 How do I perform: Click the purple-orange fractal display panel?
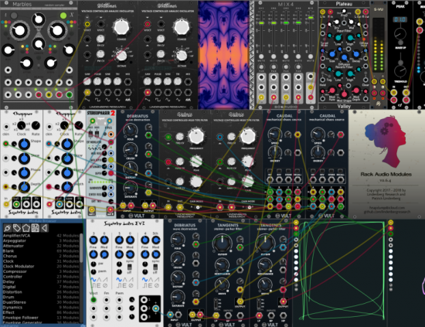coord(223,55)
